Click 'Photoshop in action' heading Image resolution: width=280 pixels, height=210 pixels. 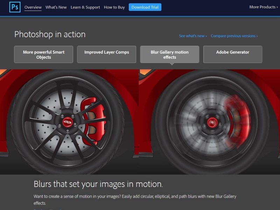[50, 34]
